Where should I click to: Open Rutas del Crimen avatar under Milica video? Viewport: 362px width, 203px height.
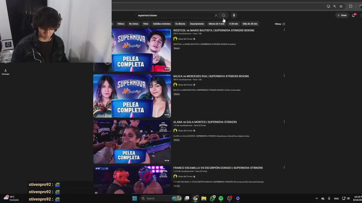point(175,85)
